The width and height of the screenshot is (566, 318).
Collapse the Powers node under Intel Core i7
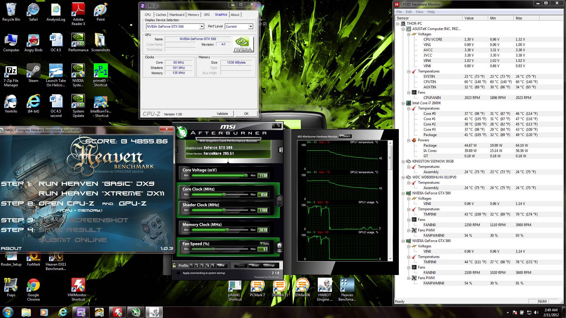[409, 140]
